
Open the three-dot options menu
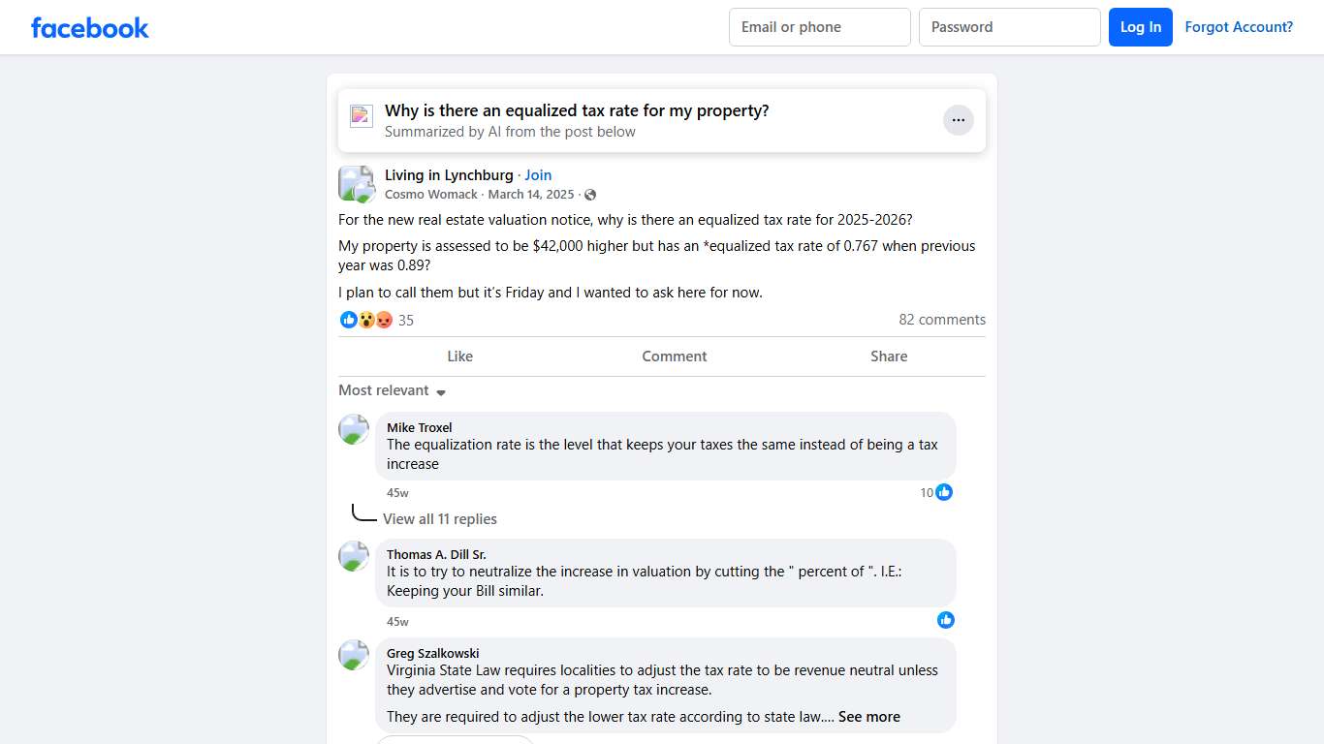[958, 120]
